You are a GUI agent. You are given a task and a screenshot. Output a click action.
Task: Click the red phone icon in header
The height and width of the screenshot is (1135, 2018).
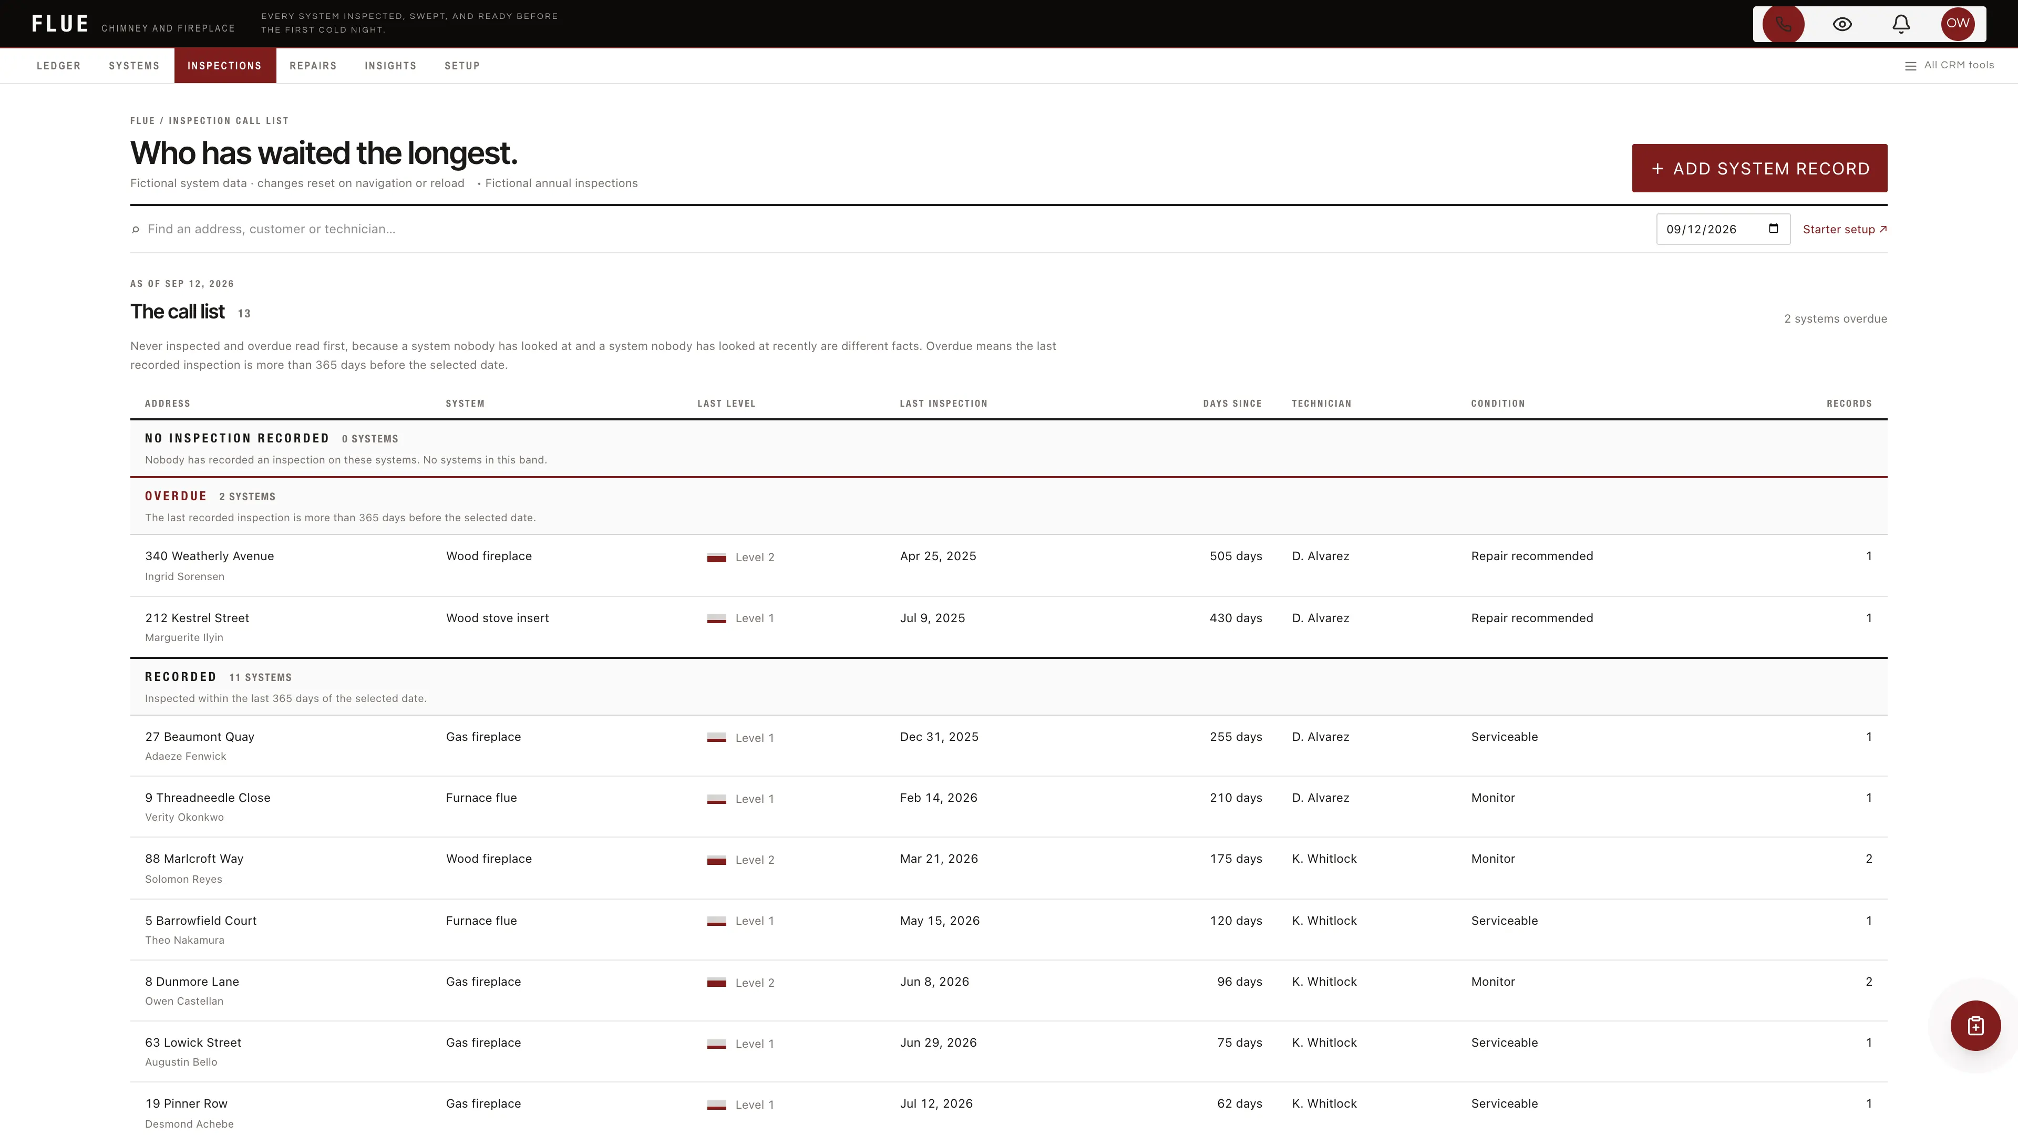[1783, 24]
